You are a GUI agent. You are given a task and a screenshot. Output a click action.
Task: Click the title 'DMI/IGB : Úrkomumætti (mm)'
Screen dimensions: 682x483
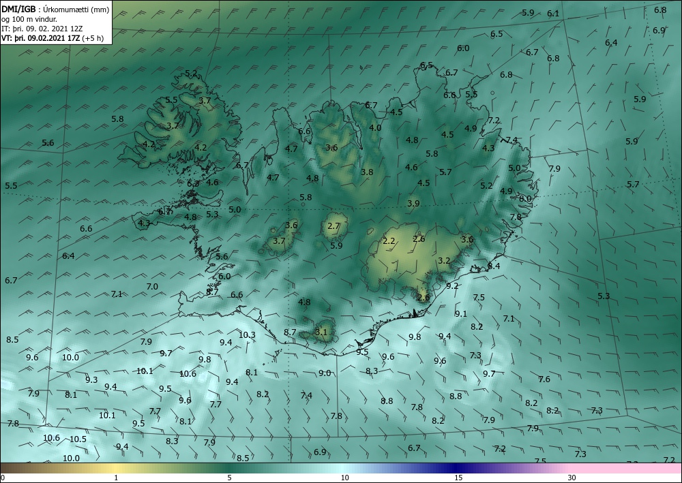(55, 9)
